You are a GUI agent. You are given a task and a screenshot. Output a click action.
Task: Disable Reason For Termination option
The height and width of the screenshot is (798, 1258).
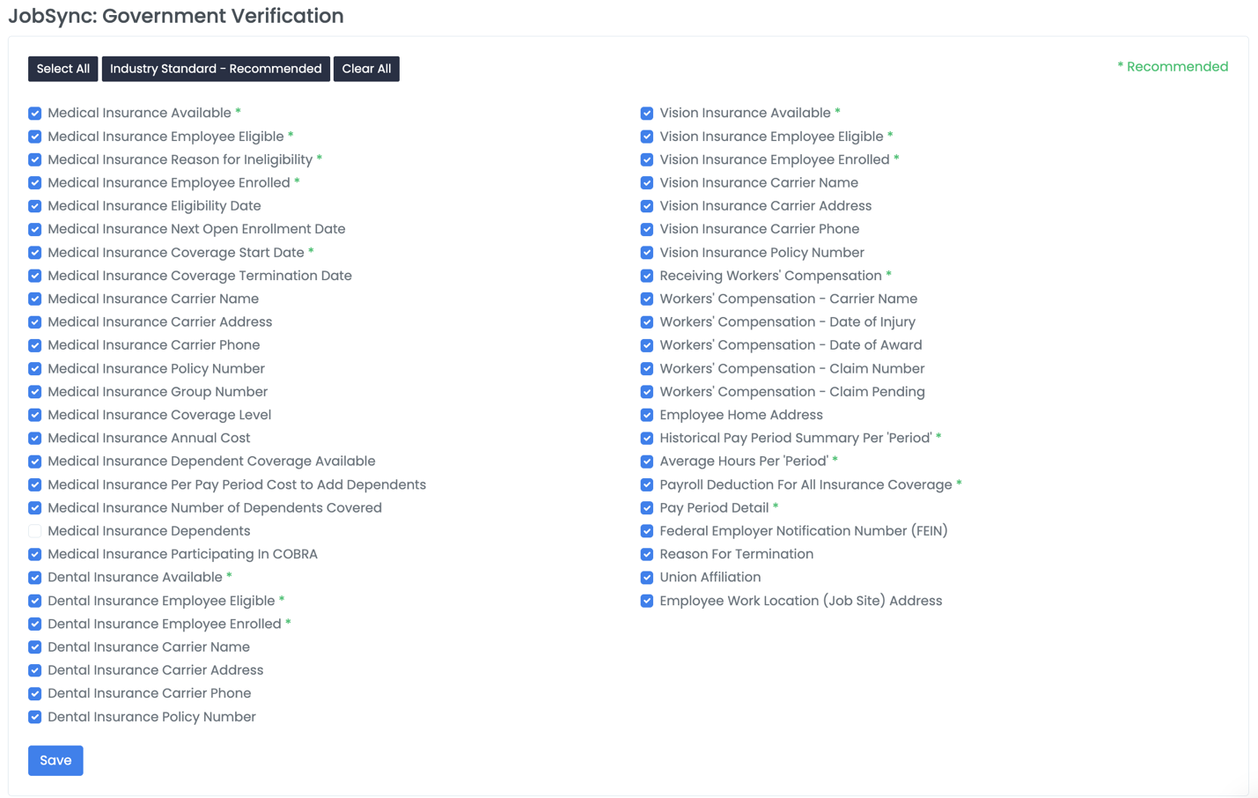(x=647, y=555)
